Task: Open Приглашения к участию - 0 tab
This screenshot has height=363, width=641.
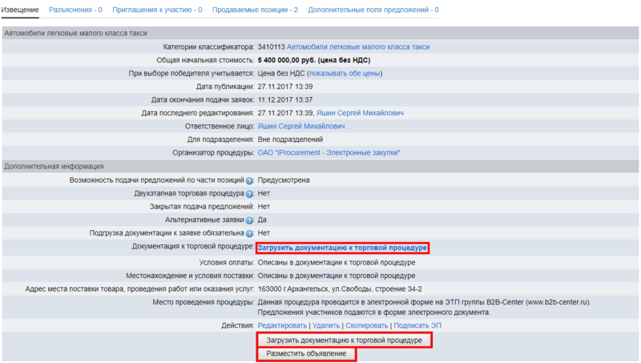Action: (157, 10)
